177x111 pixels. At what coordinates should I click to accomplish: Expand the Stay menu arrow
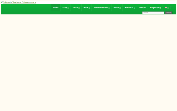click(68, 8)
